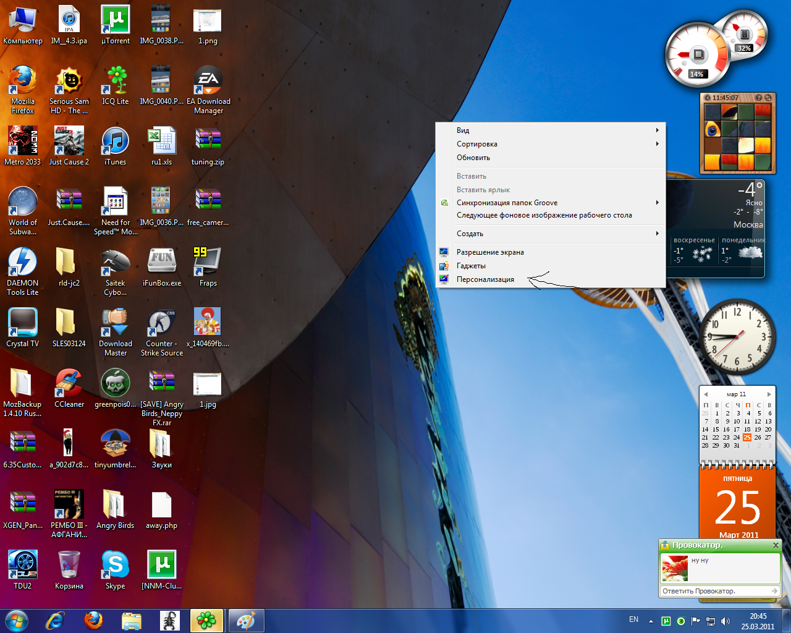Launch Internet Explorer from the taskbar
791x633 pixels.
[x=55, y=621]
